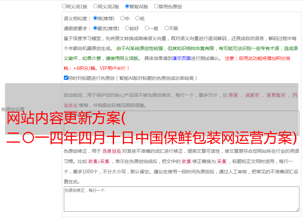Viewport: 303px width, 218px height.
Task: Click the 收集>采集 example rule
Action: tap(99, 161)
